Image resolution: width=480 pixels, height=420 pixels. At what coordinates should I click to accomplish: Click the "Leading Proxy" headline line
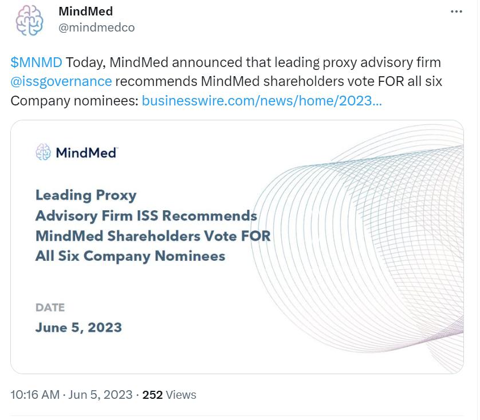(x=86, y=195)
